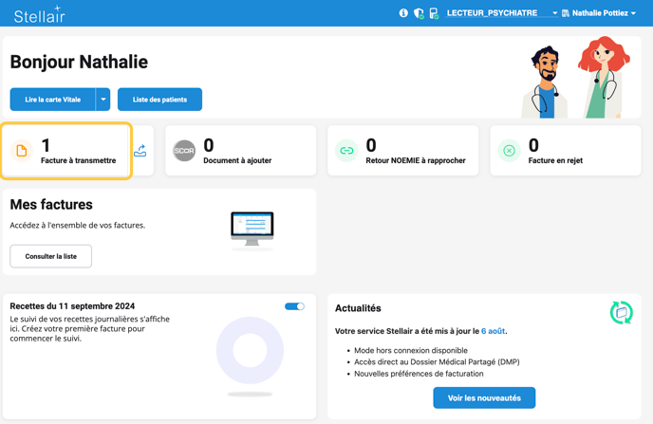Screen dimensions: 653x424
Task: Click the security shield status icon
Action: pos(419,13)
